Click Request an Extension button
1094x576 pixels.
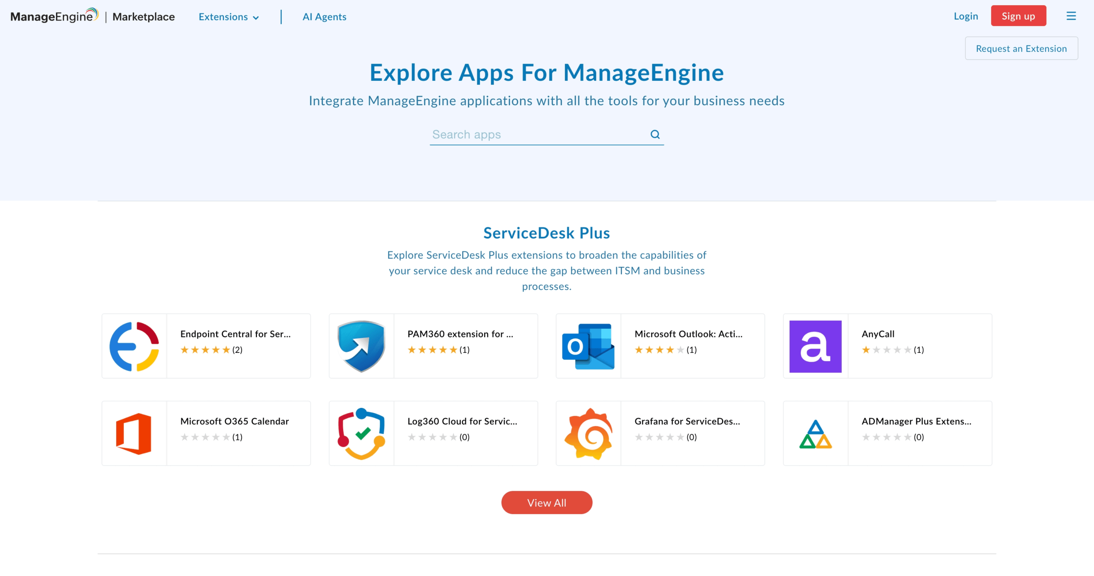(1021, 48)
